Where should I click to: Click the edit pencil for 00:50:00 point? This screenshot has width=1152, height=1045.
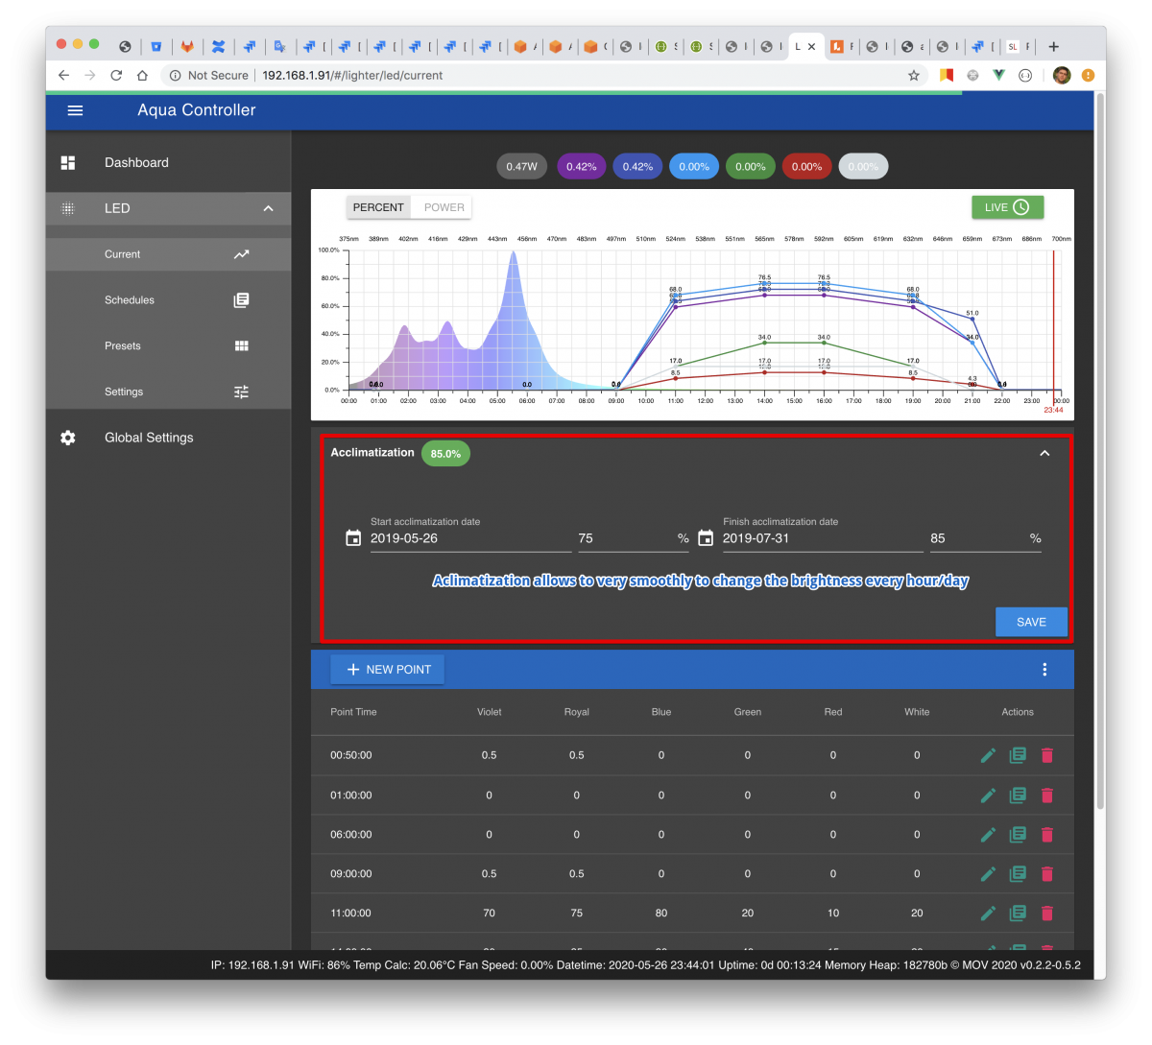click(988, 755)
